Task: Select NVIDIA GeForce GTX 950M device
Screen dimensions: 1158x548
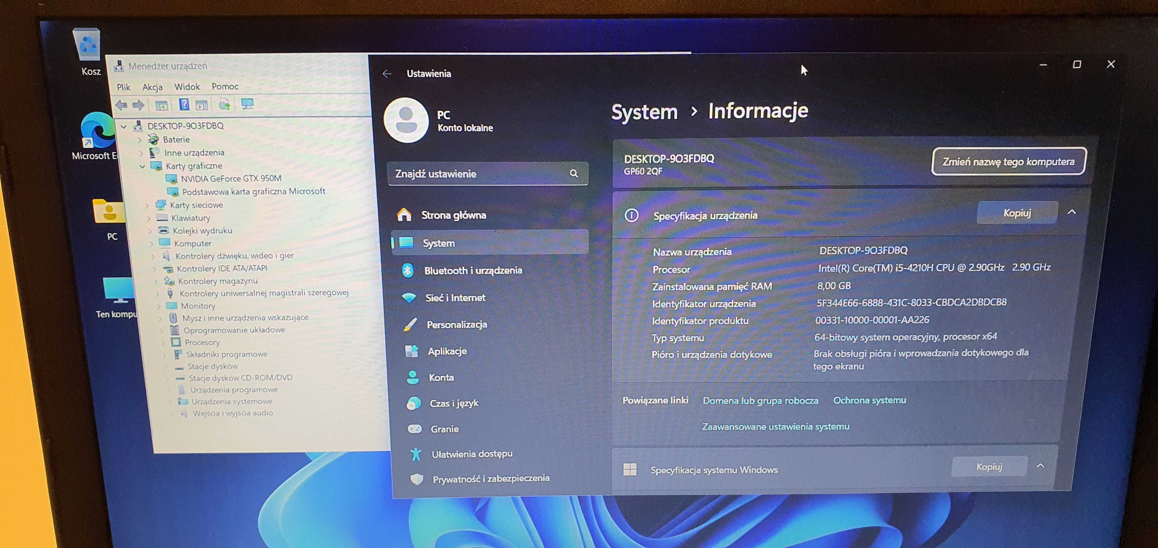Action: click(231, 178)
